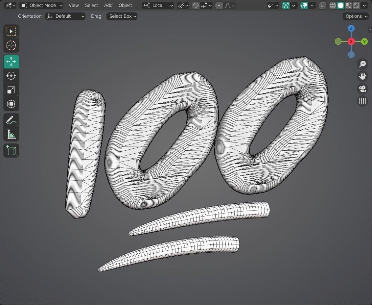Screen dimensions: 372x305
Task: Open the snapping options dropdown
Action: [x=206, y=6]
